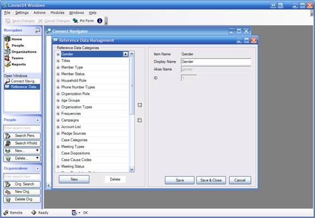
Task: Open the Modules menu
Action: (57, 13)
